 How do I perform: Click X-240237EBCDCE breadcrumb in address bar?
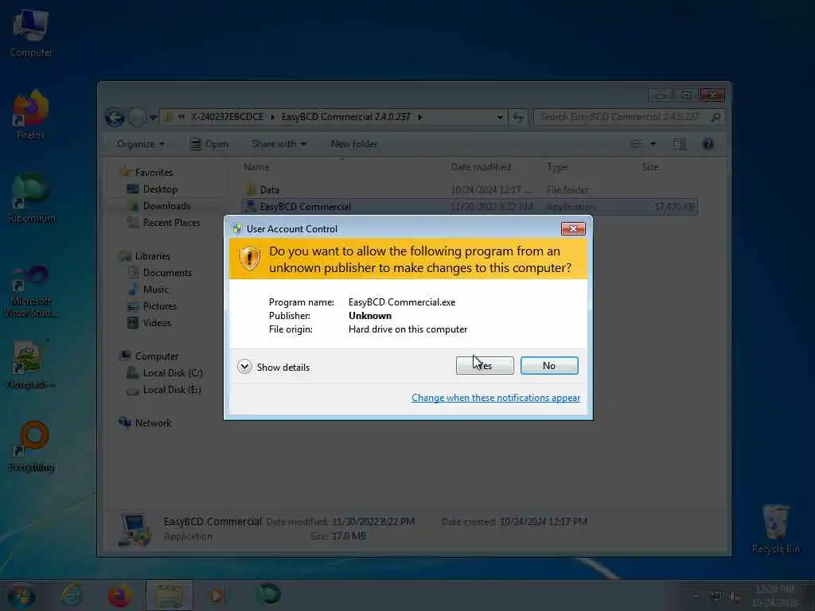coord(227,117)
